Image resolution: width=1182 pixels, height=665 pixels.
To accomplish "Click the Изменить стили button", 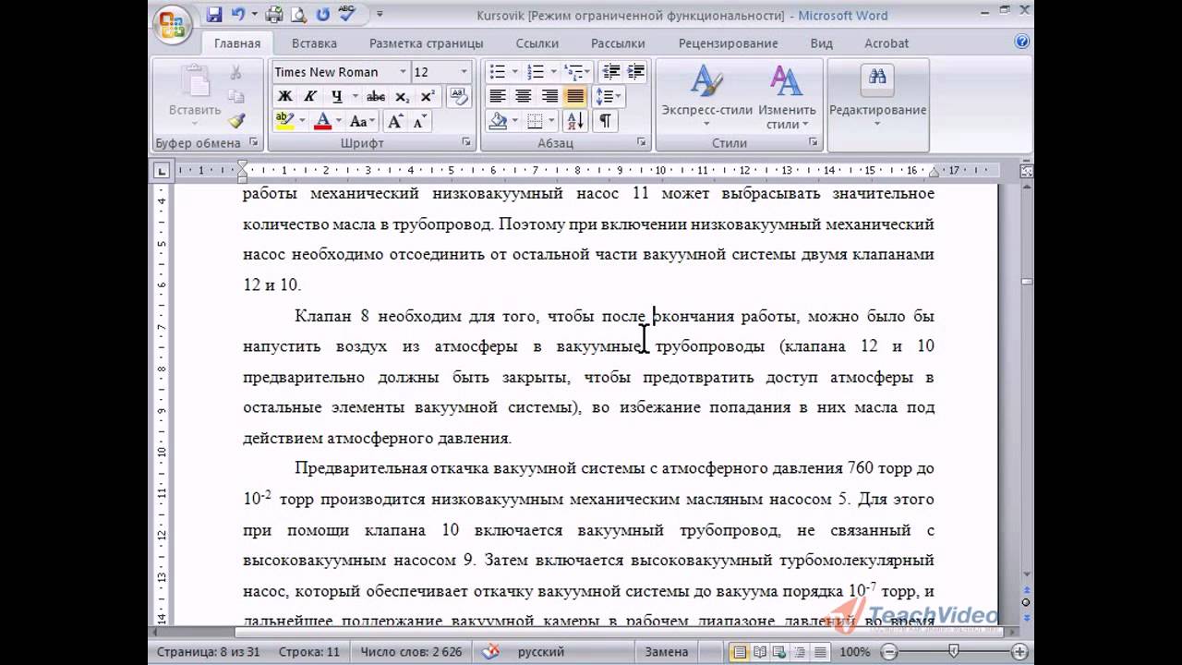I will 787,98.
